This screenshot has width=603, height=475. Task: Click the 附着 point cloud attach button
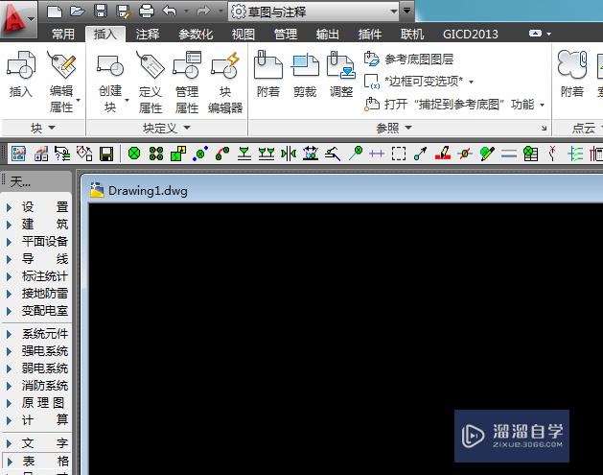[572, 74]
